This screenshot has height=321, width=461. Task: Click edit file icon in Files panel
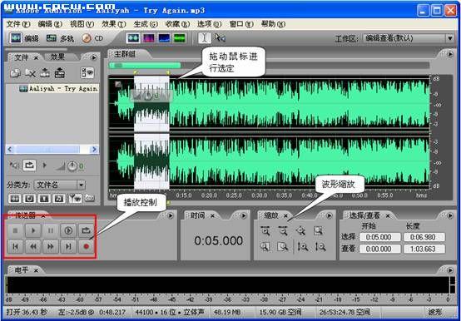45,73
